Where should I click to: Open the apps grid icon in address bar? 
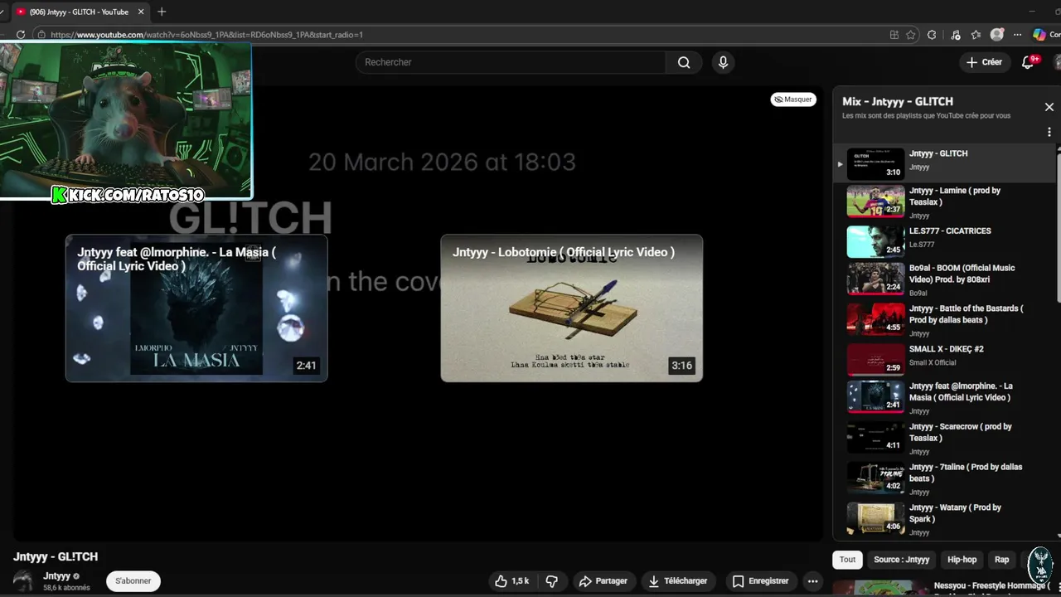coord(894,35)
